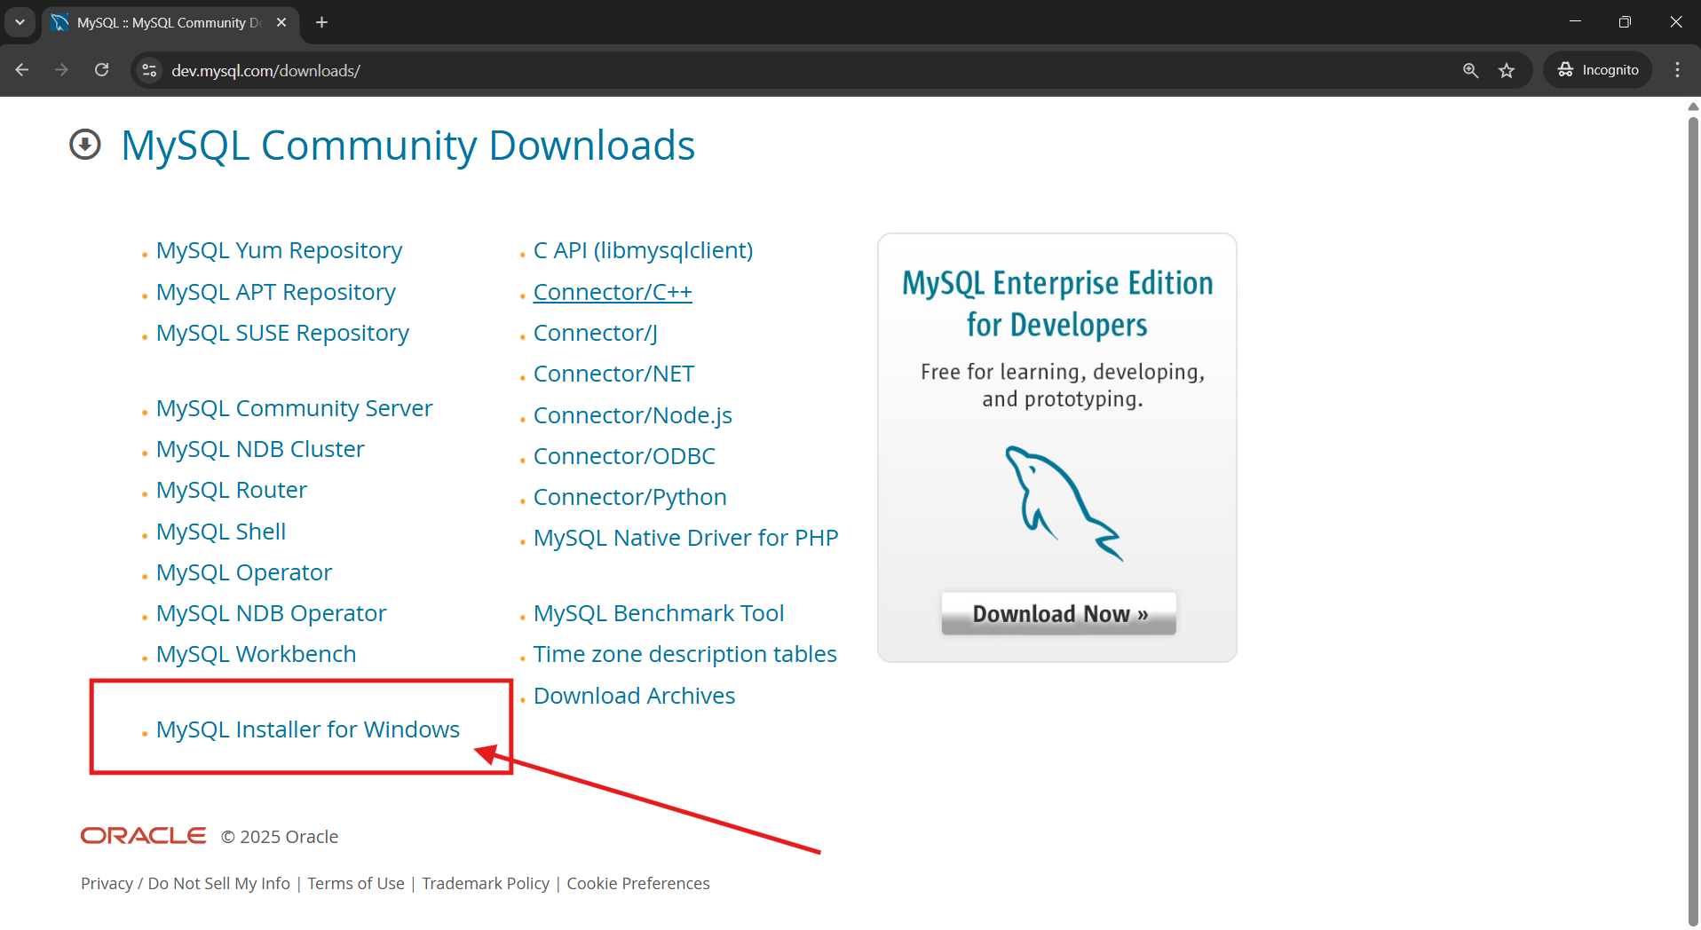Click the Download Now button

[1059, 613]
